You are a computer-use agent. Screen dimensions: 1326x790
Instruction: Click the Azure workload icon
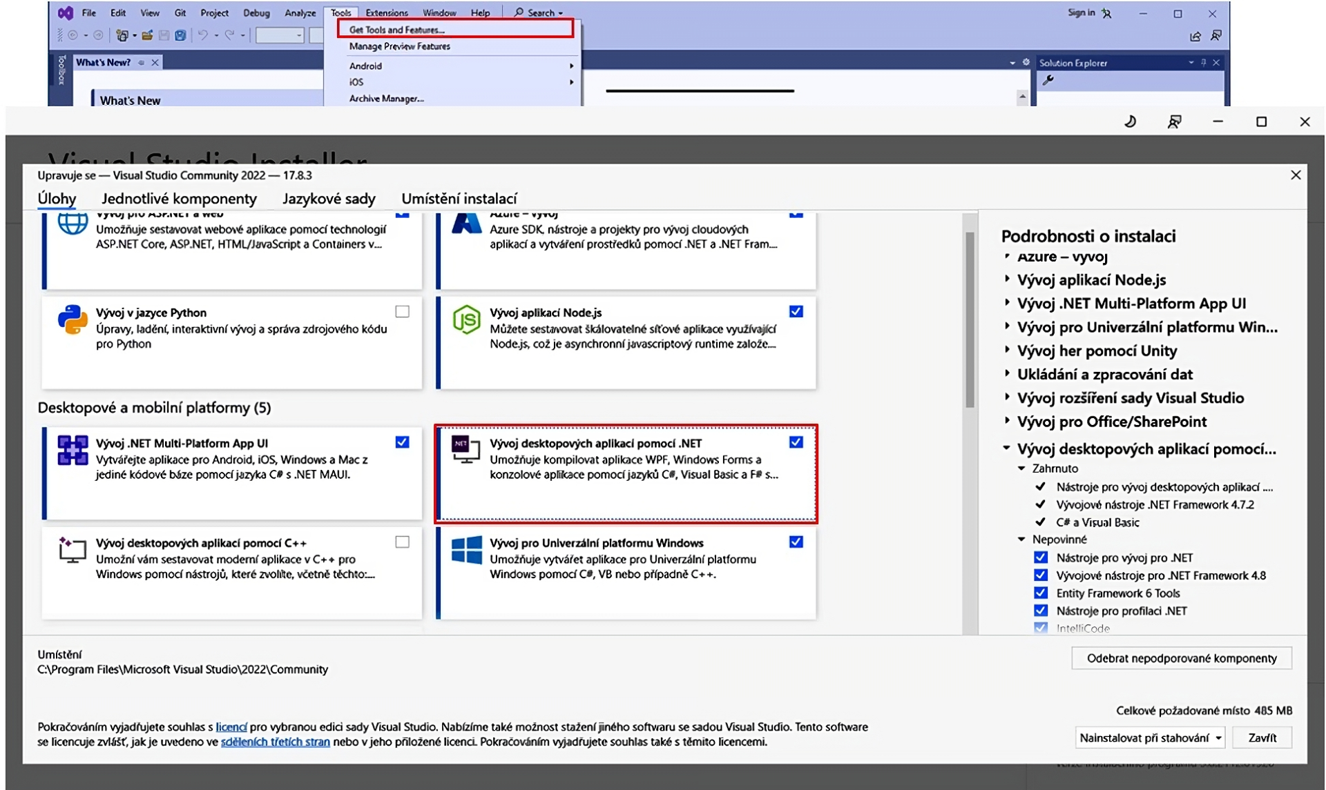466,223
